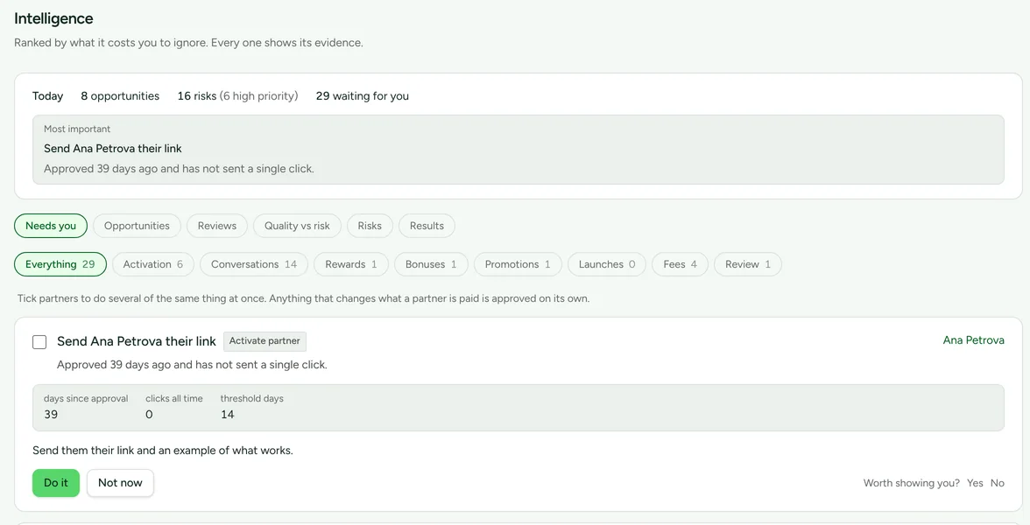Viewport: 1030px width, 525px height.
Task: Dismiss with the Not now button
Action: 120,483
